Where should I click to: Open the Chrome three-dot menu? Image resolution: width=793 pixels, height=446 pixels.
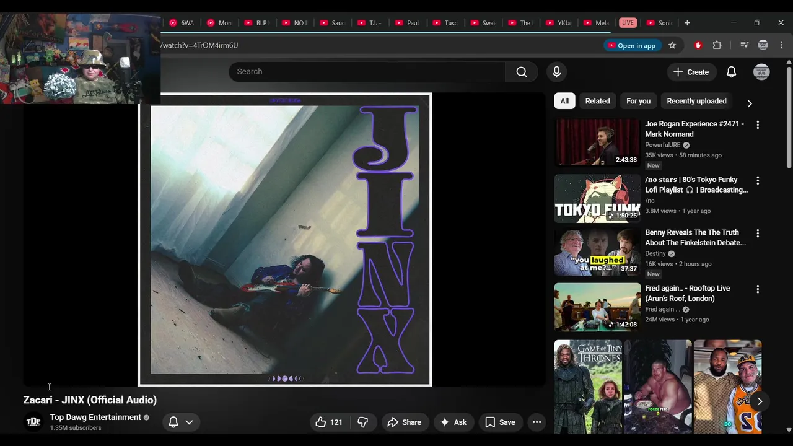point(781,45)
